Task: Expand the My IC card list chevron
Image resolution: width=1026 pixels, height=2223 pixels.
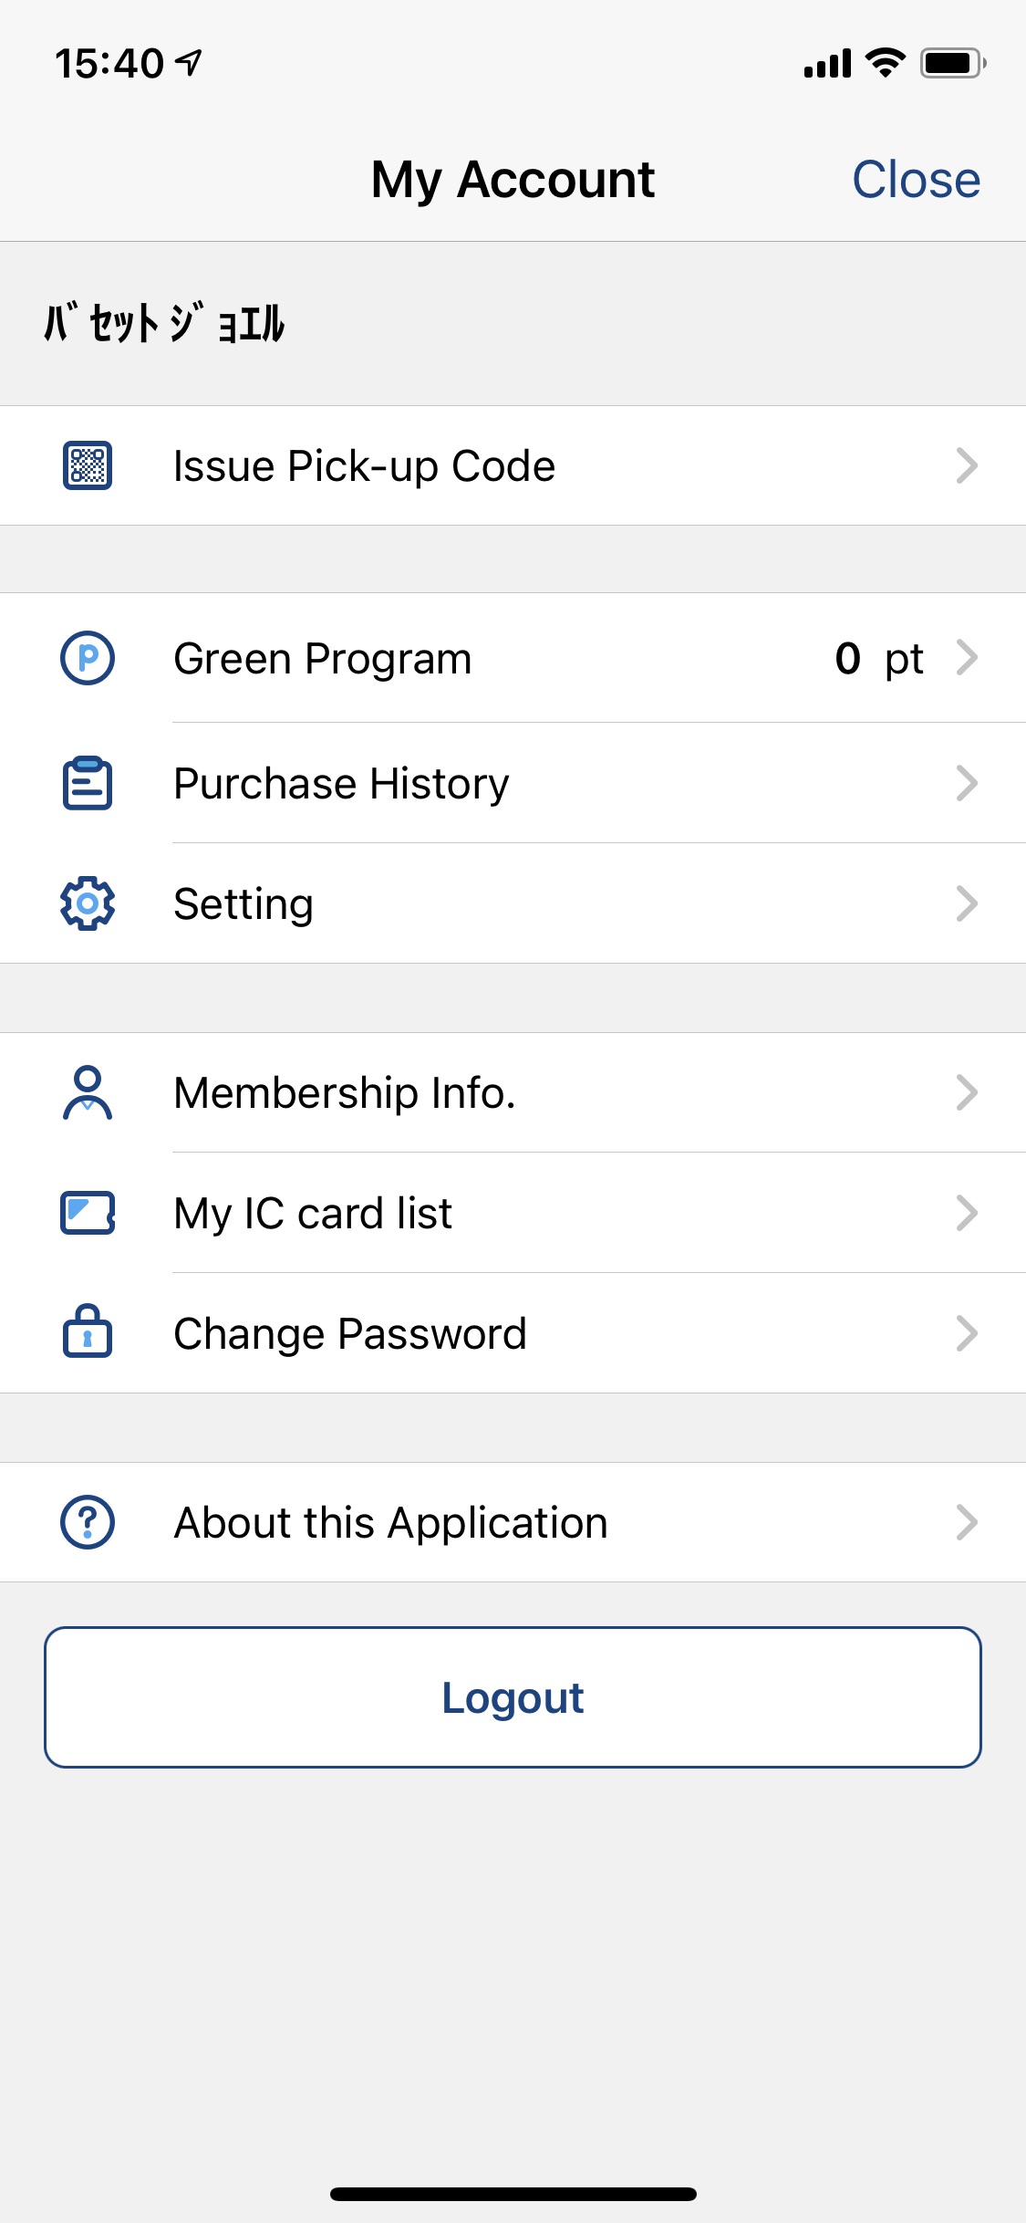Action: tap(967, 1213)
